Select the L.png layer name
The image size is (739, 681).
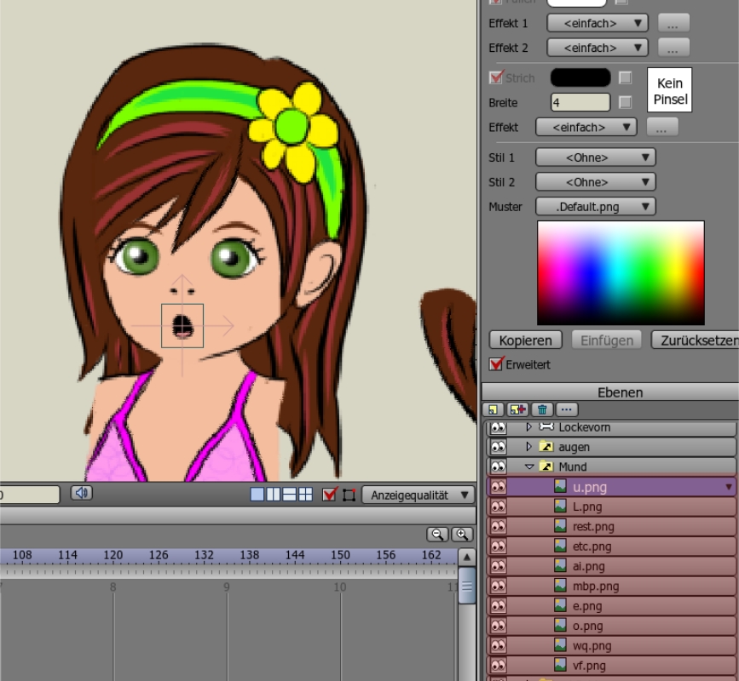click(x=586, y=506)
